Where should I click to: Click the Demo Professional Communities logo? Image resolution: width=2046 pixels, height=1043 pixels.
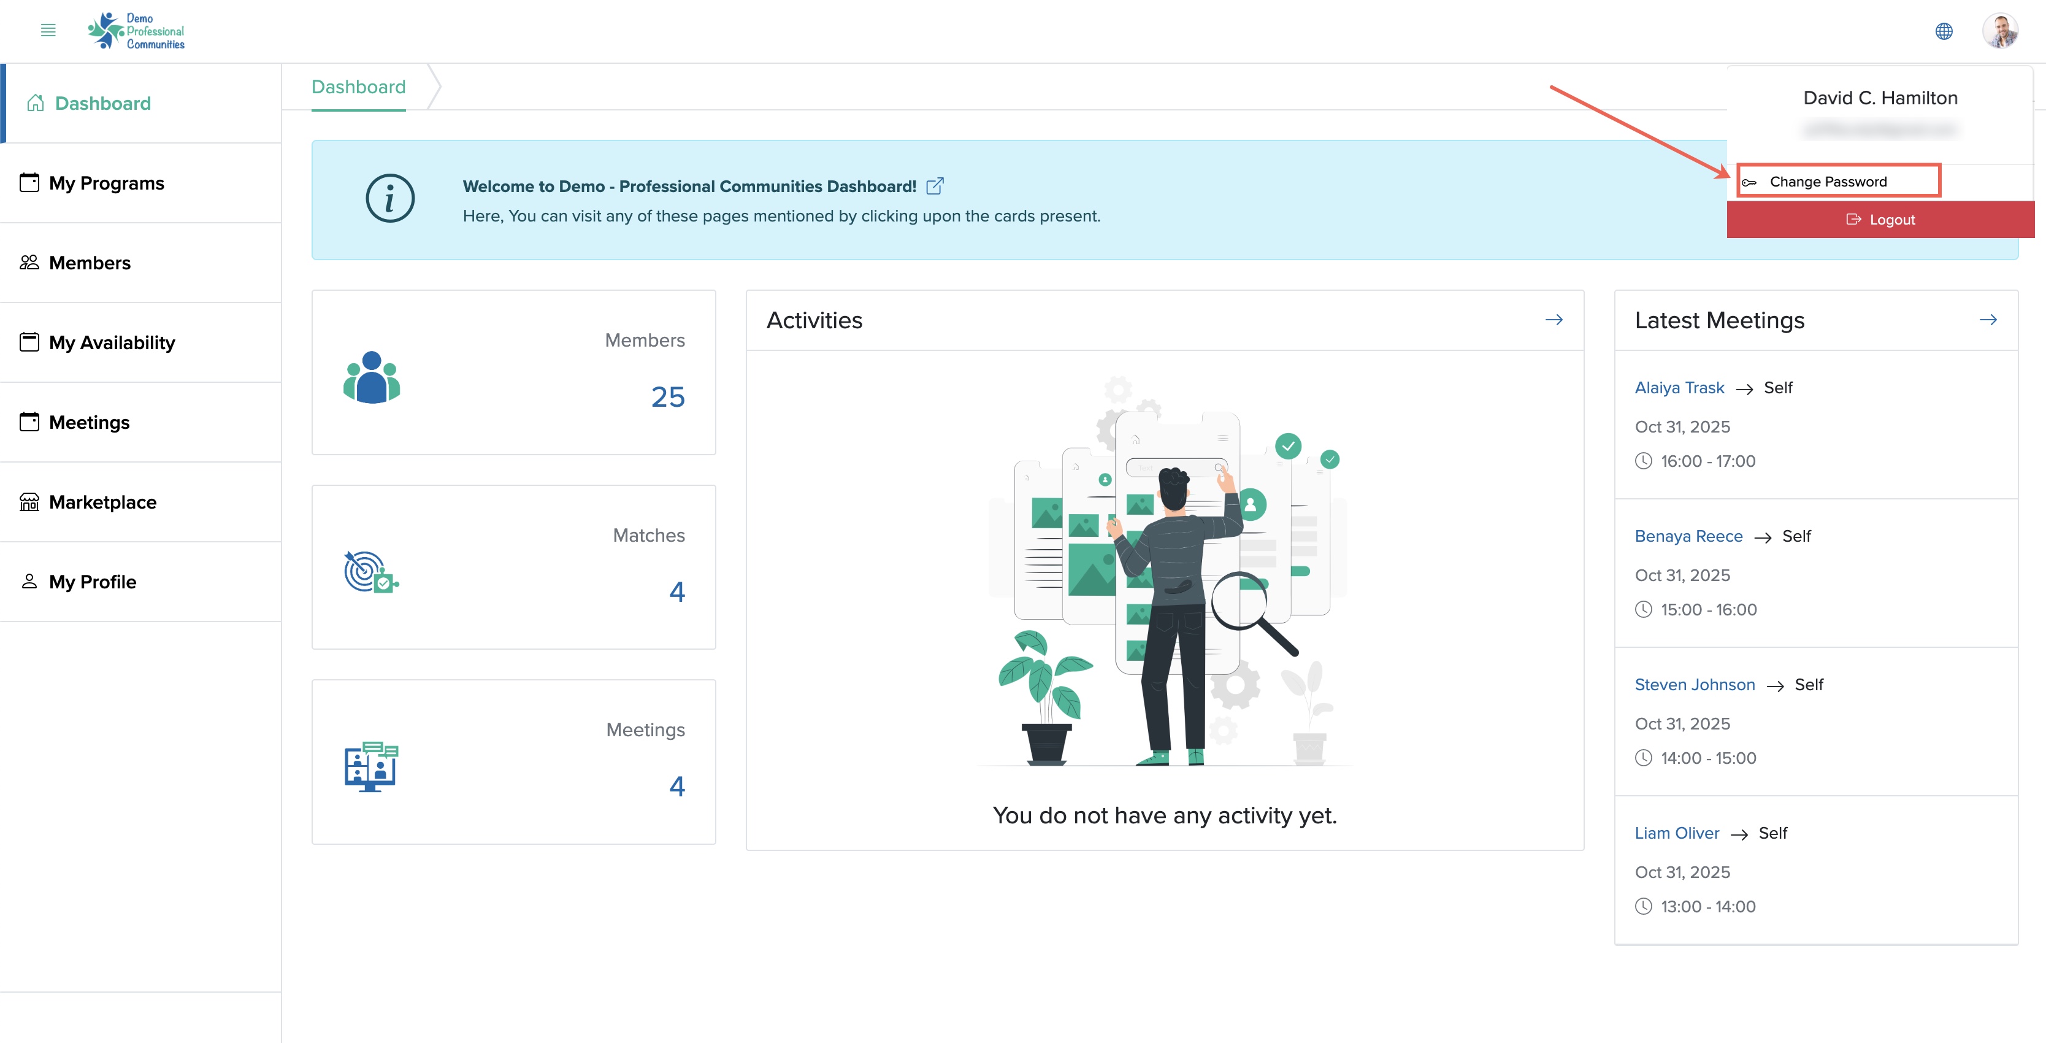136,31
